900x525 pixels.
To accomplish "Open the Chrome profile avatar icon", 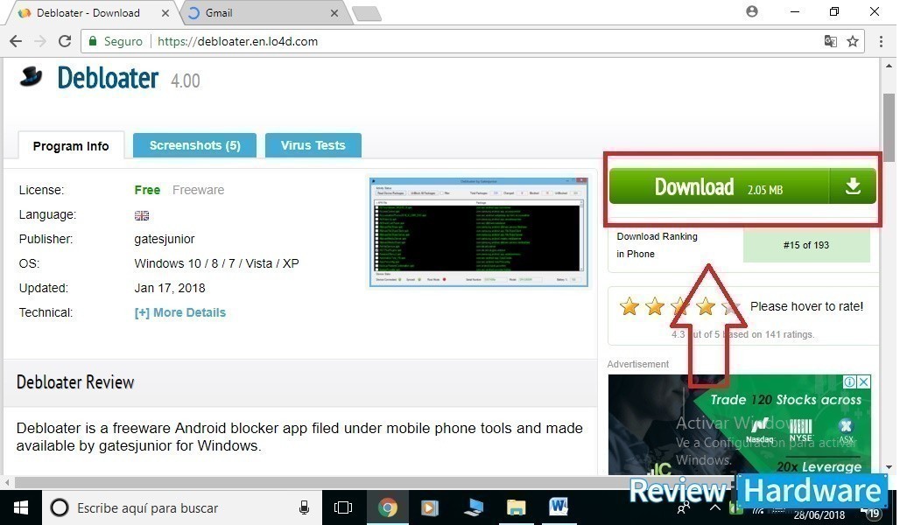I will click(x=752, y=11).
